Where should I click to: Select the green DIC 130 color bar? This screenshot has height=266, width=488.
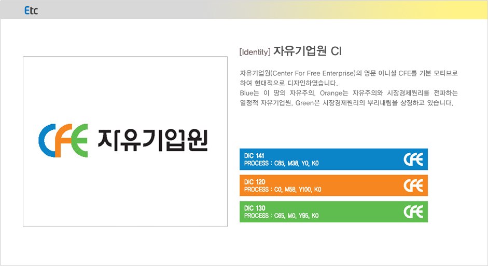tap(333, 212)
